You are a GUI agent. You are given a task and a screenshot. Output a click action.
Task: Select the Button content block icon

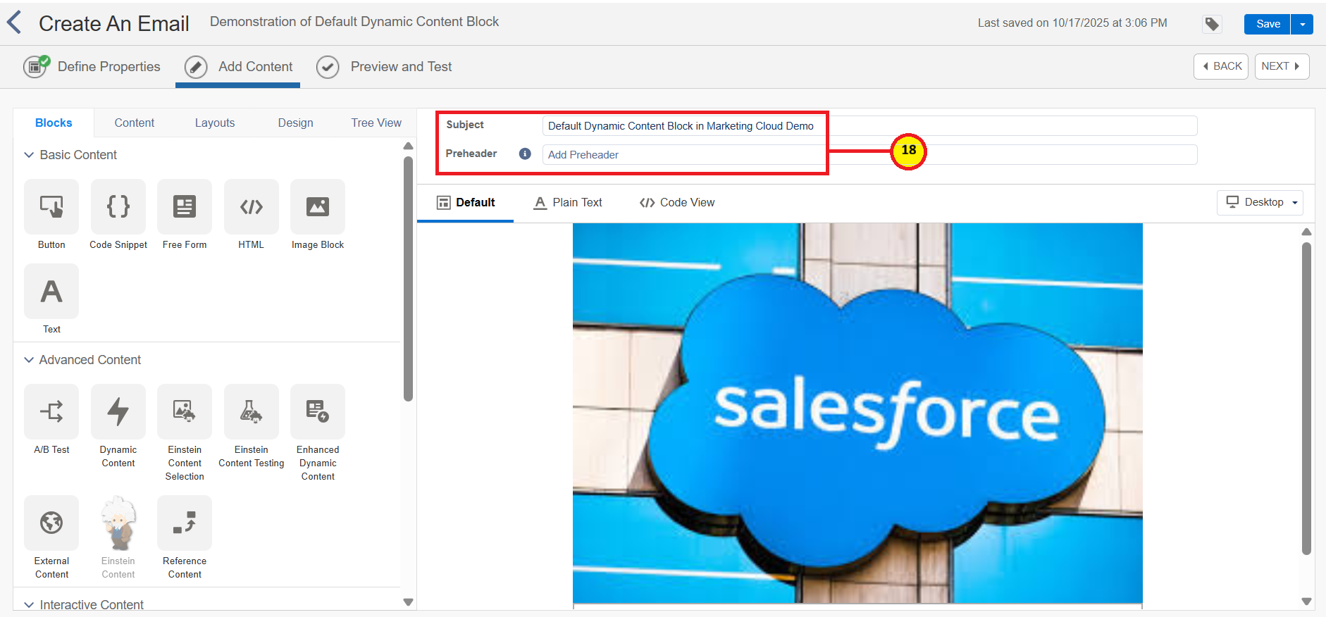(x=51, y=206)
